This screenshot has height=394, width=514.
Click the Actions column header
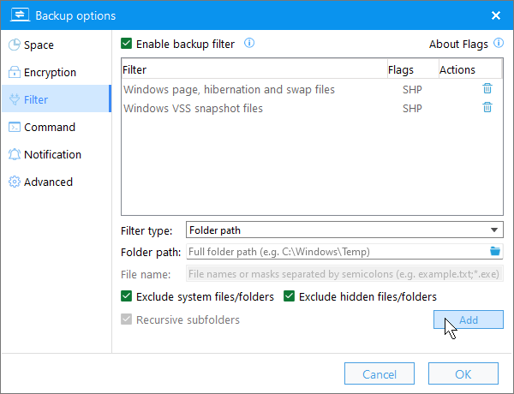[x=470, y=69]
